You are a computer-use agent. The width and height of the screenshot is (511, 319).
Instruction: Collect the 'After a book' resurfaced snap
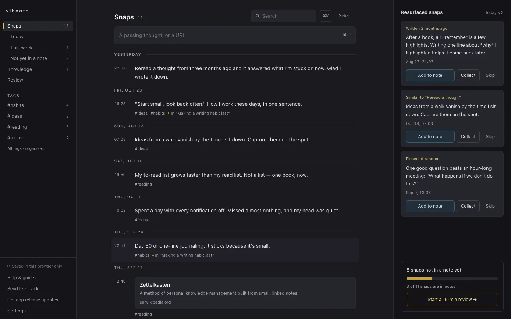point(468,75)
